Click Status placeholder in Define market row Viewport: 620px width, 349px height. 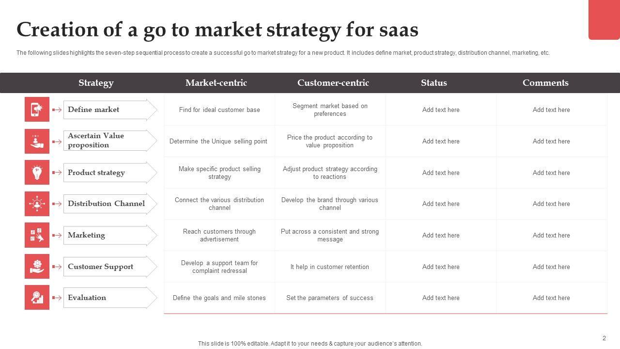pos(441,110)
